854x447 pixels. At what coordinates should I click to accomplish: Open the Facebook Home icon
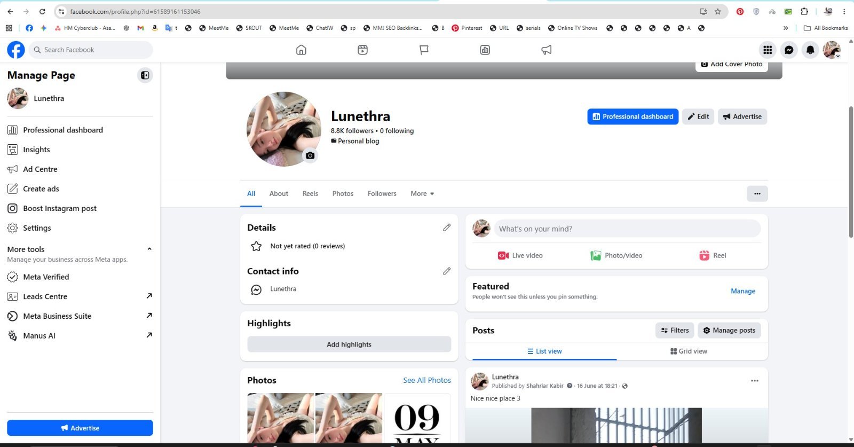click(x=301, y=50)
